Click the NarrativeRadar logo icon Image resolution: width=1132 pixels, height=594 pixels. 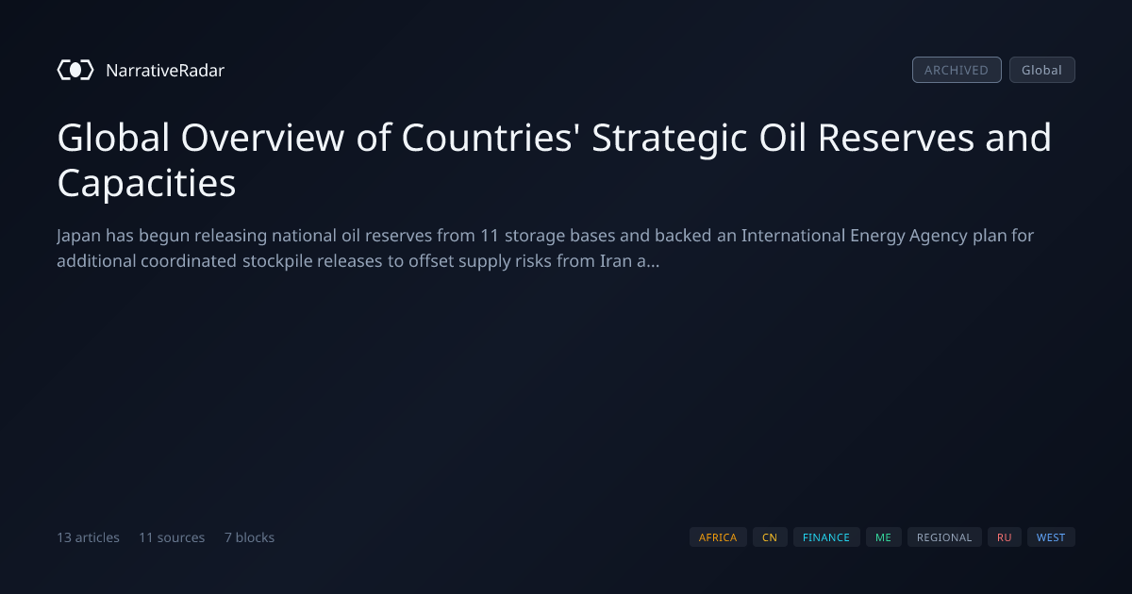(75, 70)
